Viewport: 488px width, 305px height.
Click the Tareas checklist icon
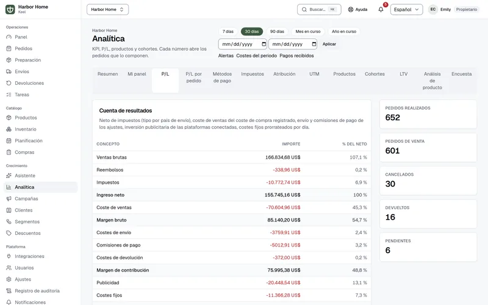9,95
